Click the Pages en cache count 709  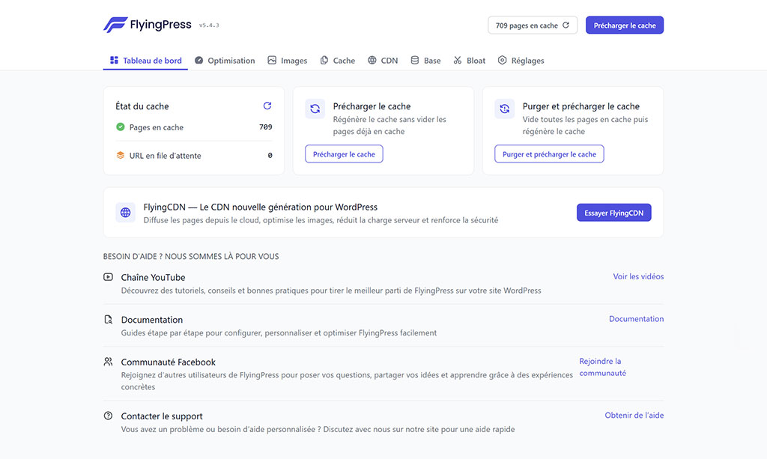point(266,127)
